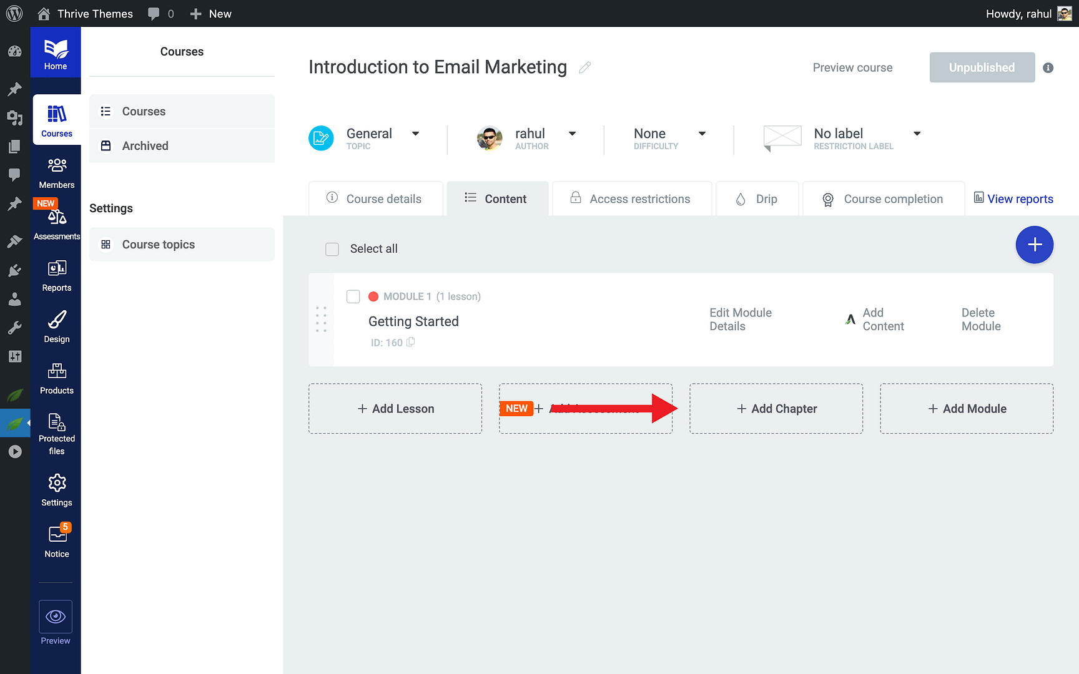Expand the Restriction Label dropdown
Image resolution: width=1079 pixels, height=674 pixels.
pyautogui.click(x=917, y=134)
